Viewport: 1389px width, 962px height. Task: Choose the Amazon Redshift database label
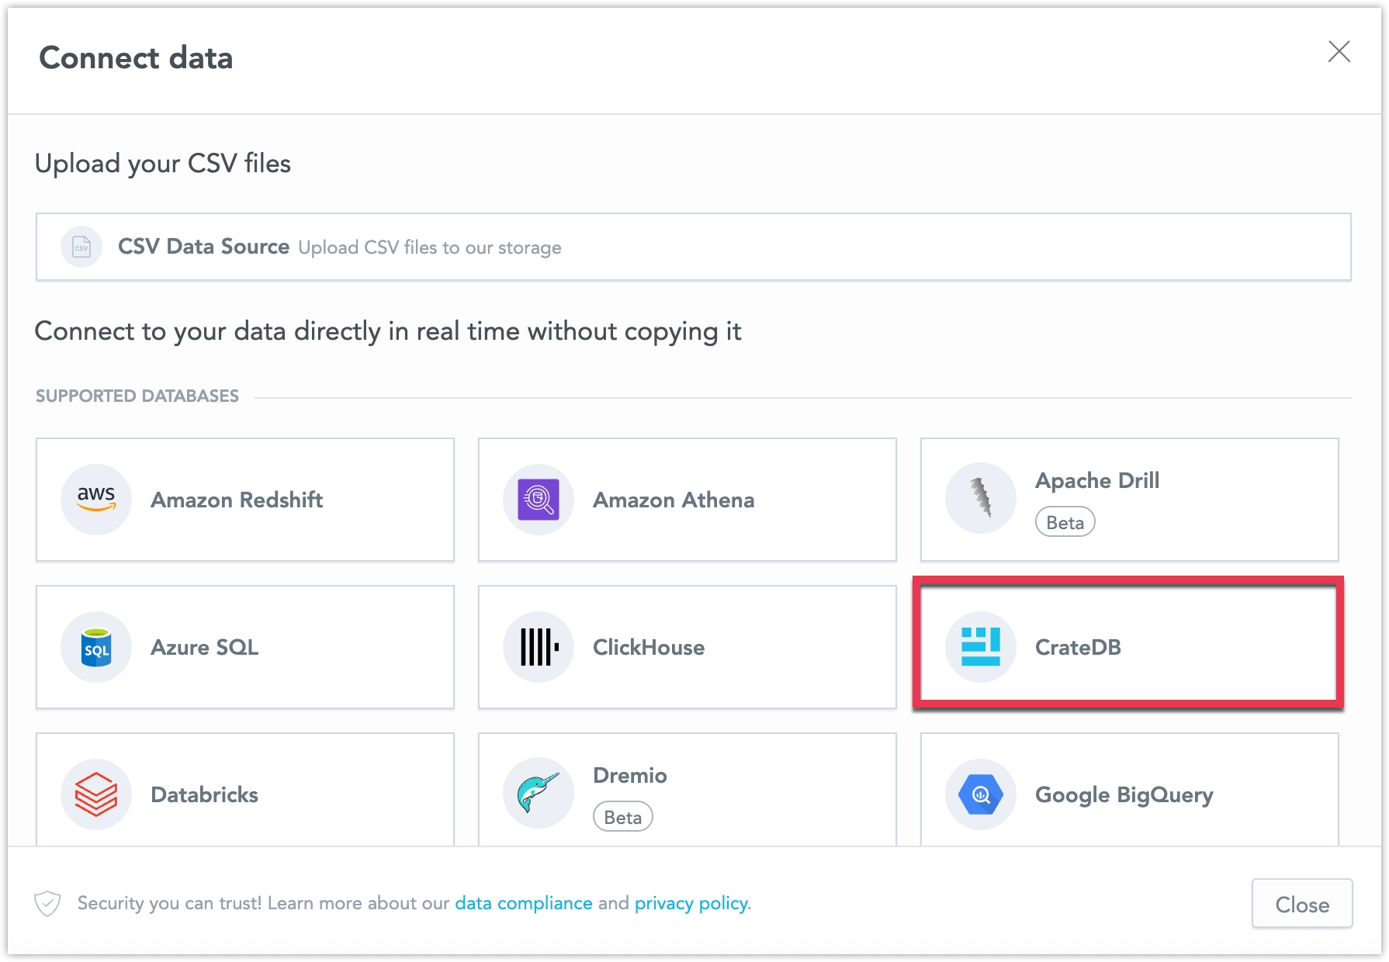pyautogui.click(x=237, y=500)
